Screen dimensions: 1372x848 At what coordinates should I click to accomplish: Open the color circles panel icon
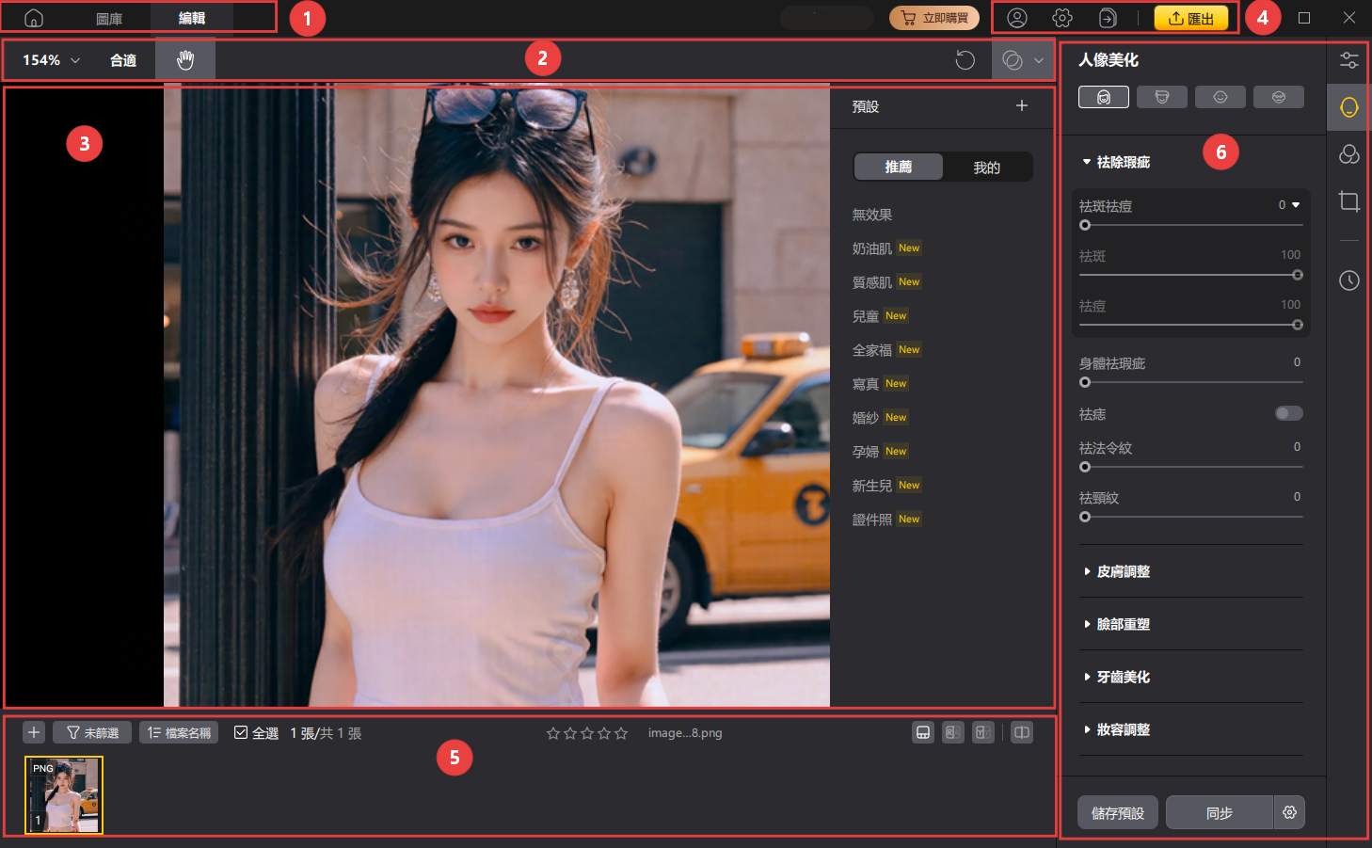[x=1348, y=154]
